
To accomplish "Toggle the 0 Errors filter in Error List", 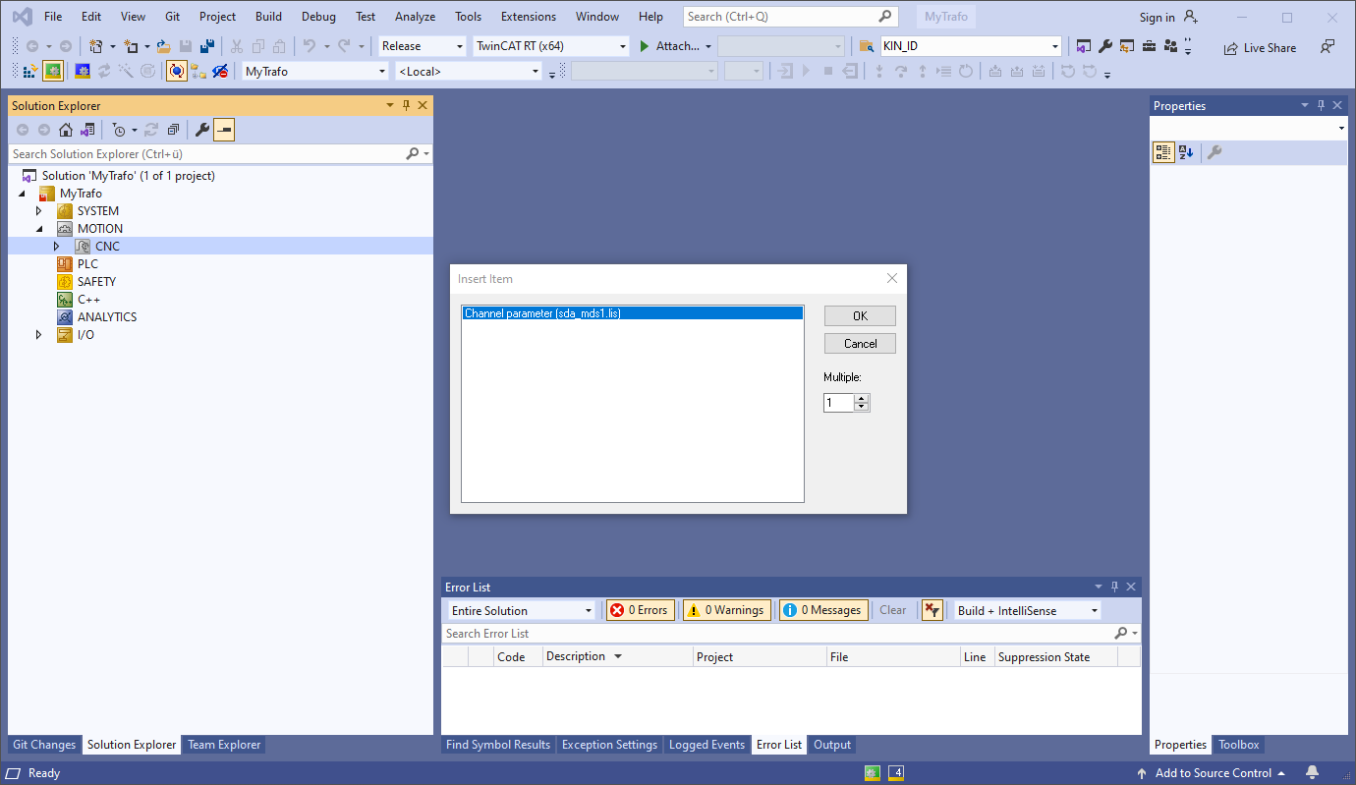I will pyautogui.click(x=641, y=610).
